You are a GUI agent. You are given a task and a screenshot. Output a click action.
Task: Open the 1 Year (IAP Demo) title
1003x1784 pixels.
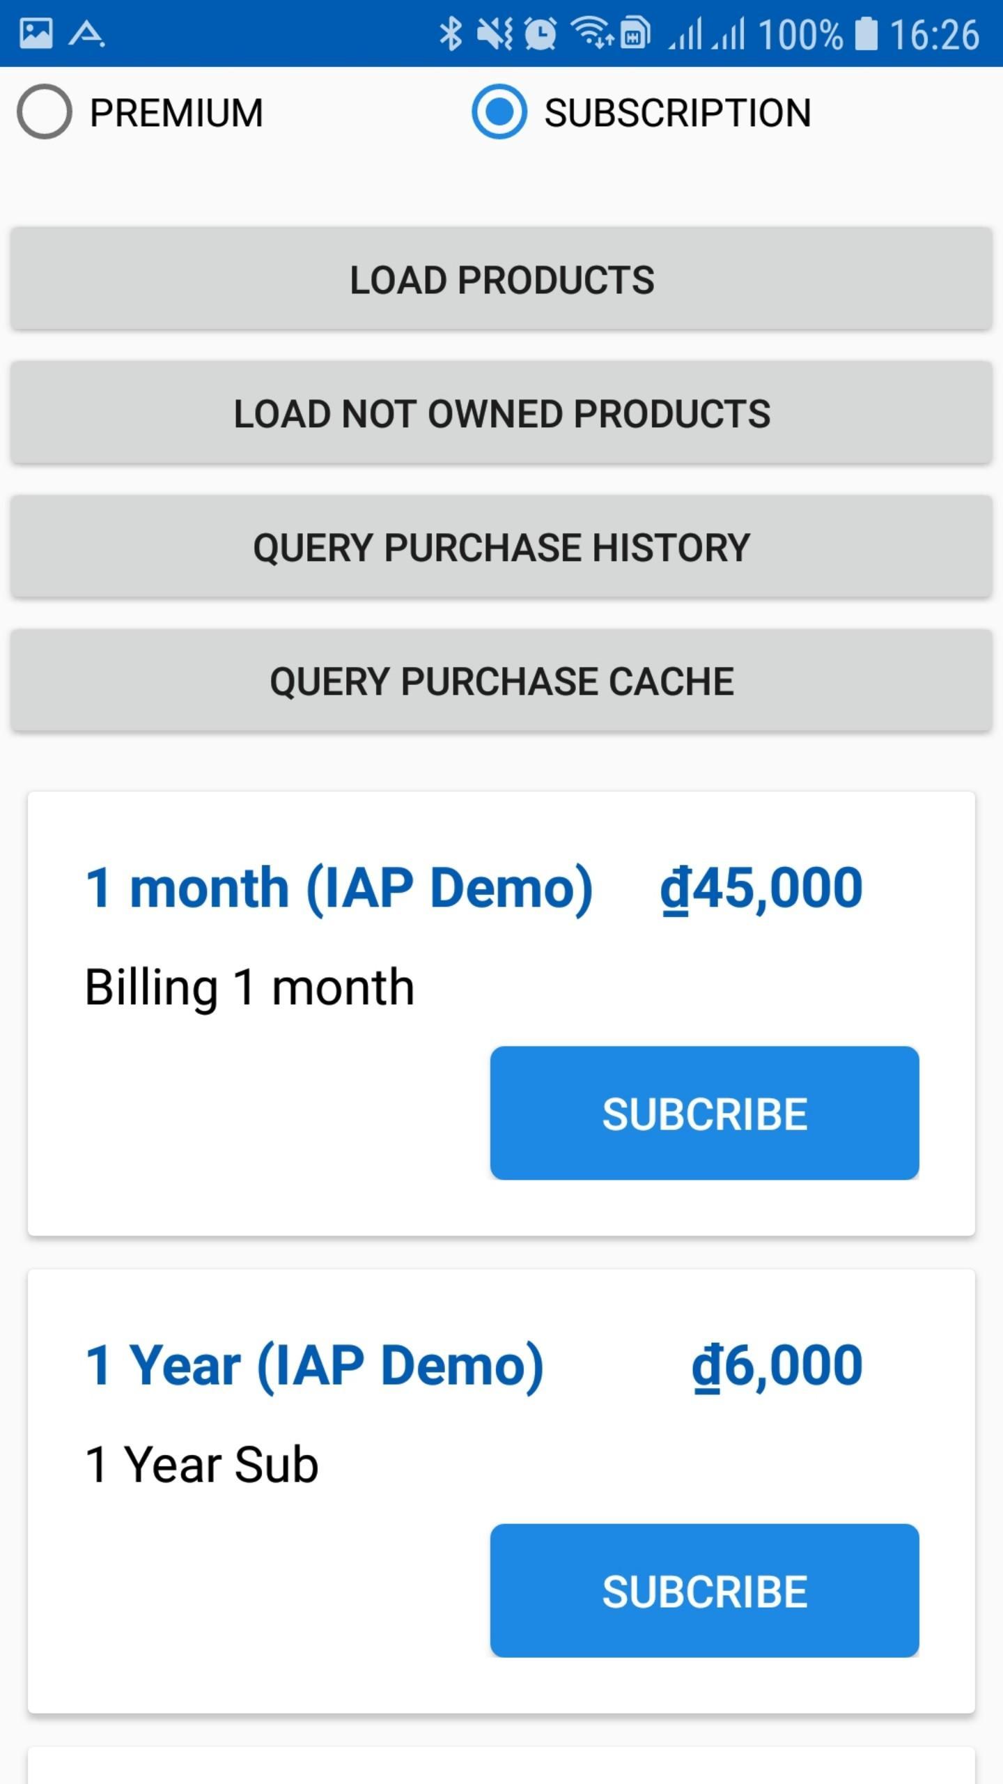click(314, 1365)
